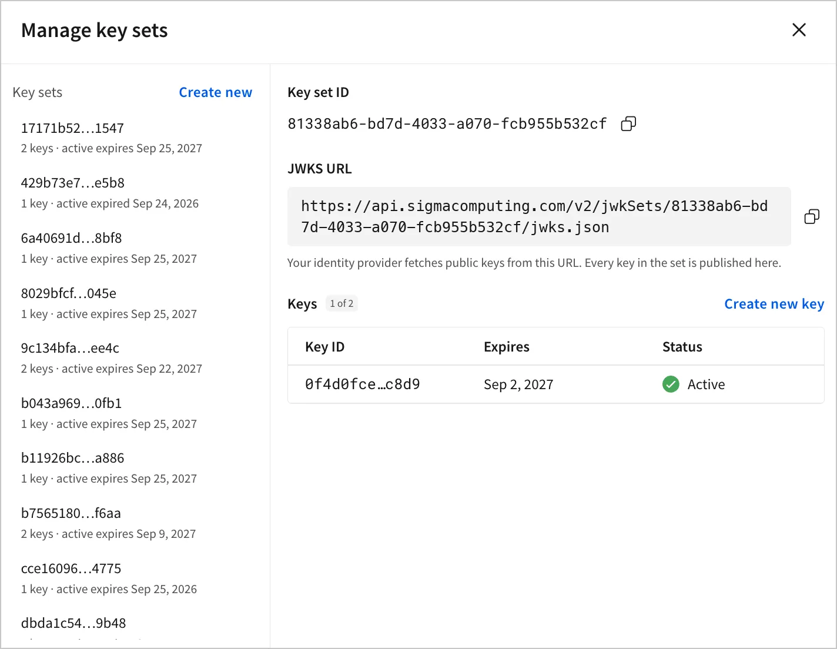Click the identity provider help text
837x649 pixels.
click(534, 263)
